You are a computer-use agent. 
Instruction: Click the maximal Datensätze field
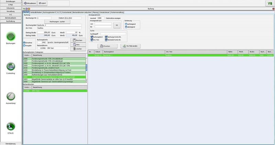click(x=101, y=18)
